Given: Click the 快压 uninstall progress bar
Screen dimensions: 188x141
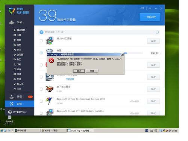Looking at the screenshot, I should click(133, 53).
